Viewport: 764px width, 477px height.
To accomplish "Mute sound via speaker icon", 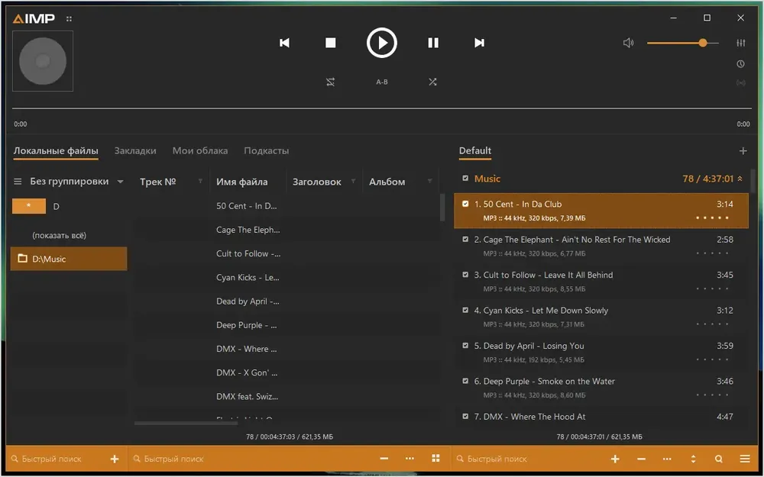I will 629,43.
